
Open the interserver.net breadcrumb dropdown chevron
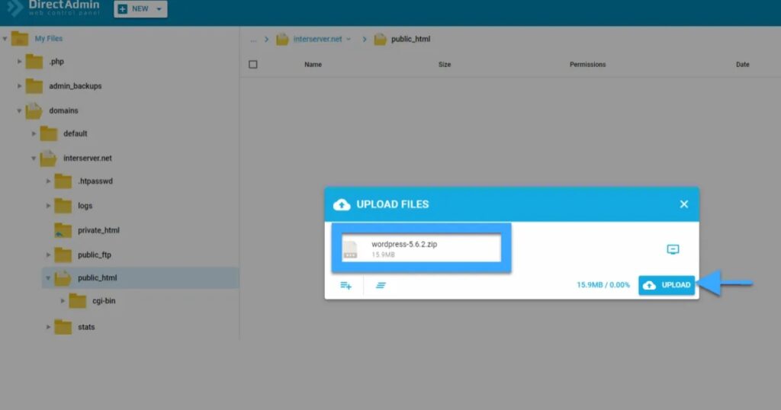(349, 39)
